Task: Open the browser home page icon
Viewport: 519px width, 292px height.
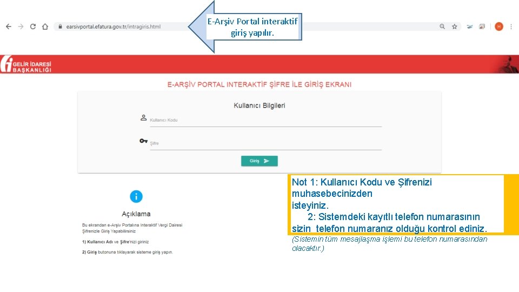Action: pyautogui.click(x=45, y=26)
